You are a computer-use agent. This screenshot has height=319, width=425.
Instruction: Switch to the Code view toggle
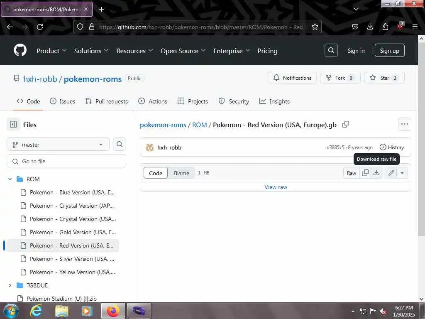click(156, 173)
